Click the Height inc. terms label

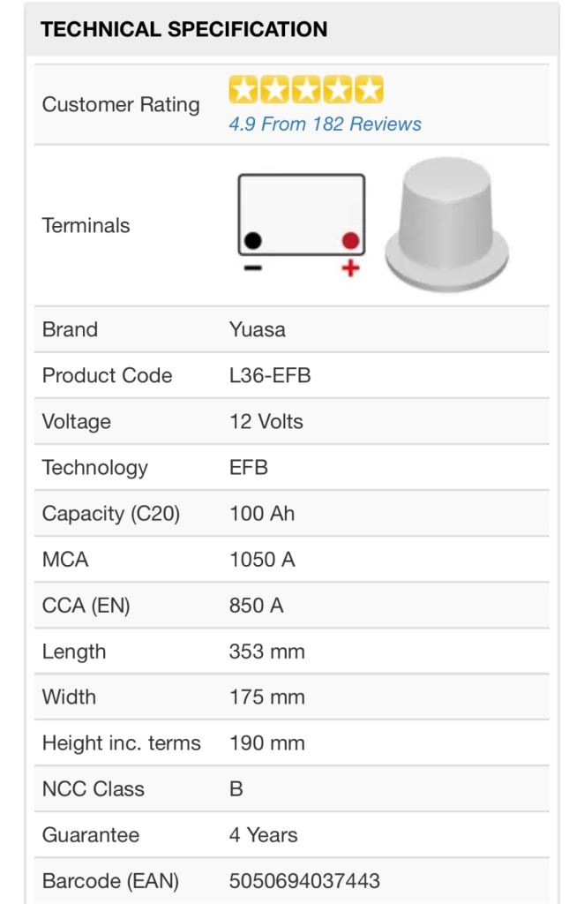(122, 743)
